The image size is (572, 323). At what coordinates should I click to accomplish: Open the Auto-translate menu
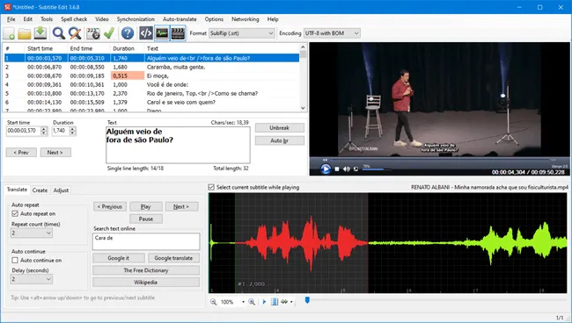point(180,19)
